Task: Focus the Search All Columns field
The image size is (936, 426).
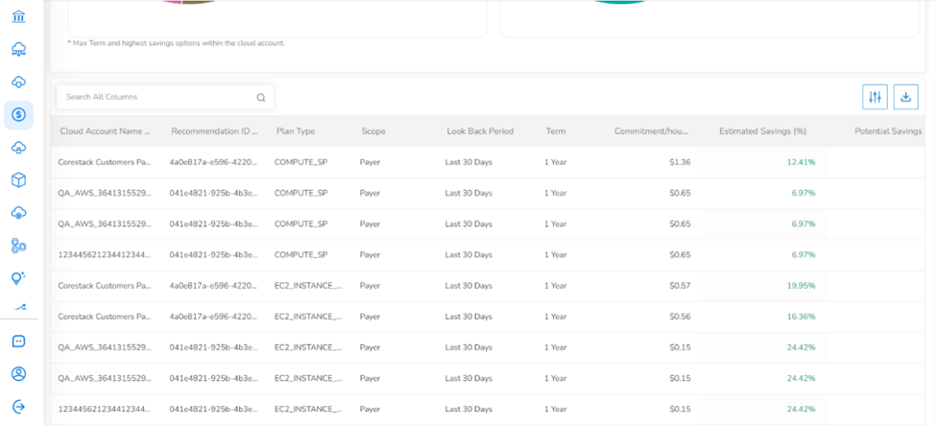Action: coord(165,97)
